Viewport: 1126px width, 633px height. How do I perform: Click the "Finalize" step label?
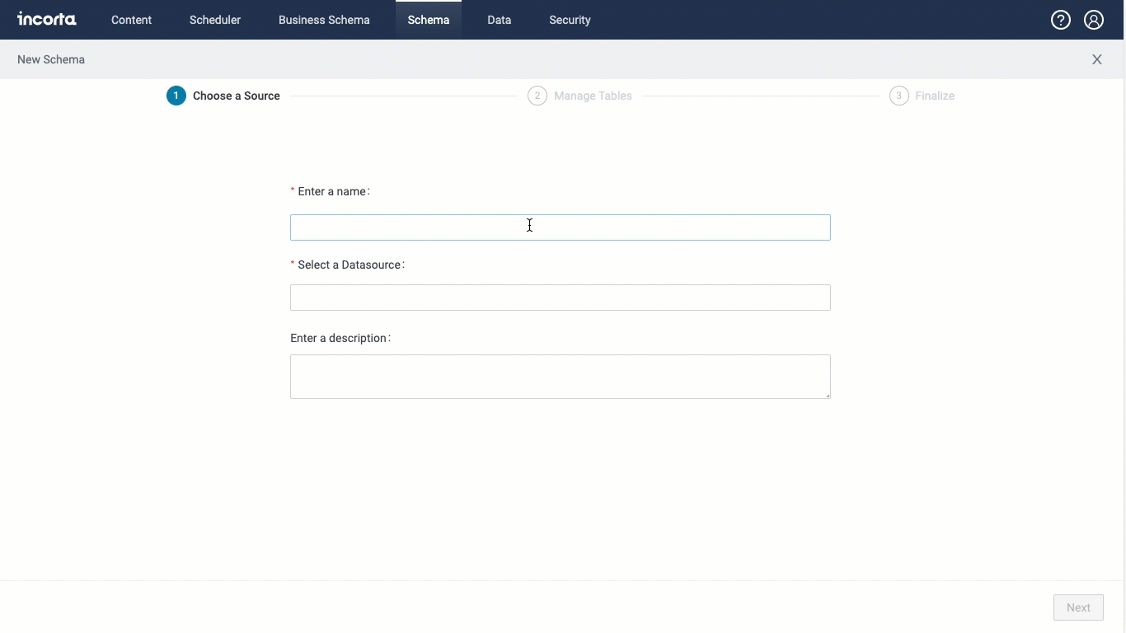tap(935, 96)
